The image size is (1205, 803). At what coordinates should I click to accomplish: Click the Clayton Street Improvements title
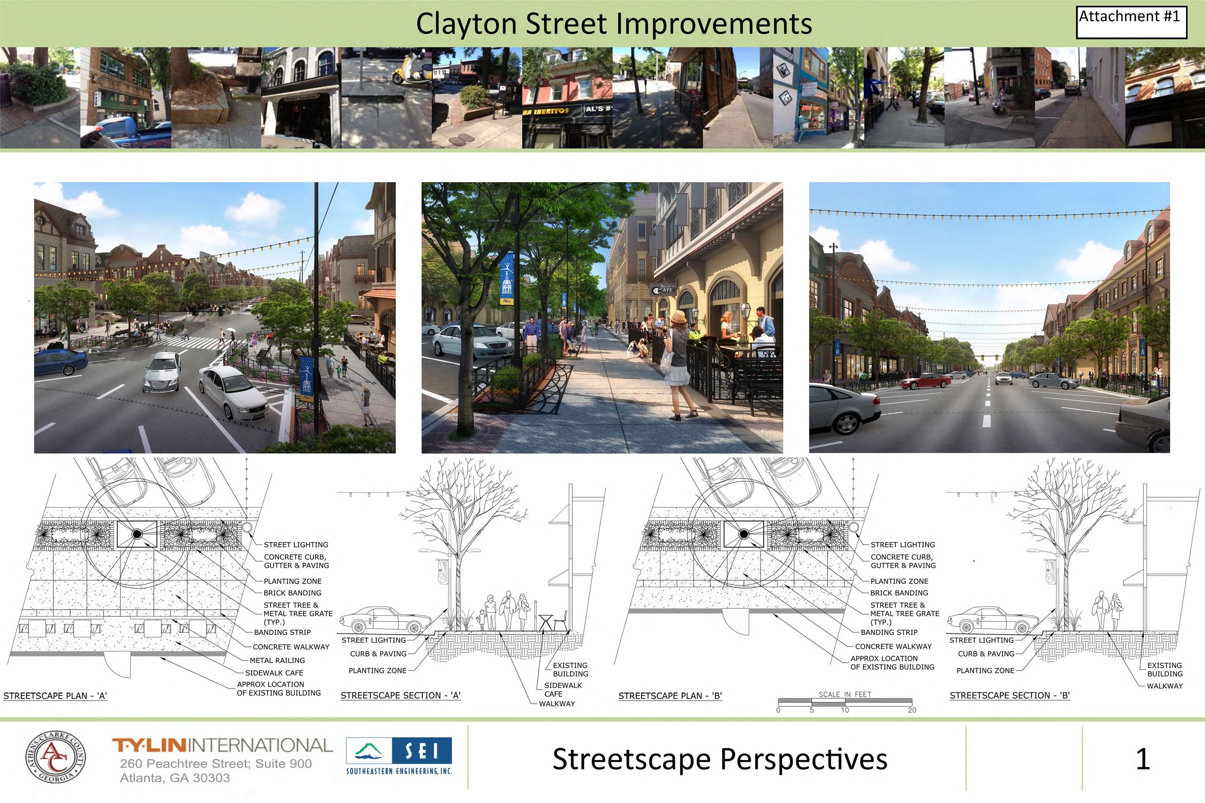[x=615, y=23]
